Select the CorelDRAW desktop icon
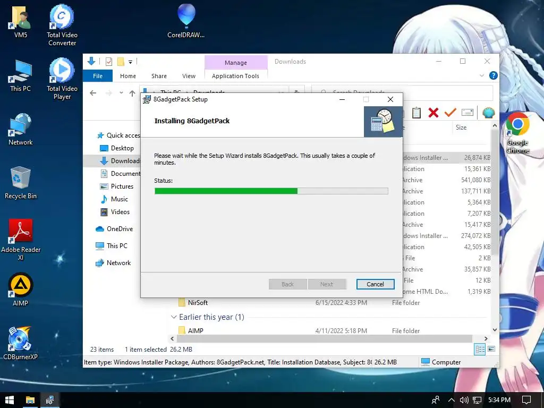Viewport: 544px width, 408px height. 186,21
